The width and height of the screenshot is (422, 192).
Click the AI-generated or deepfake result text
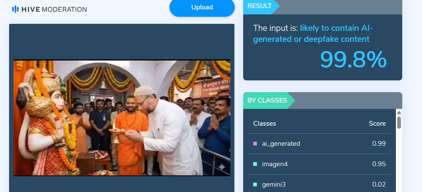(313, 34)
